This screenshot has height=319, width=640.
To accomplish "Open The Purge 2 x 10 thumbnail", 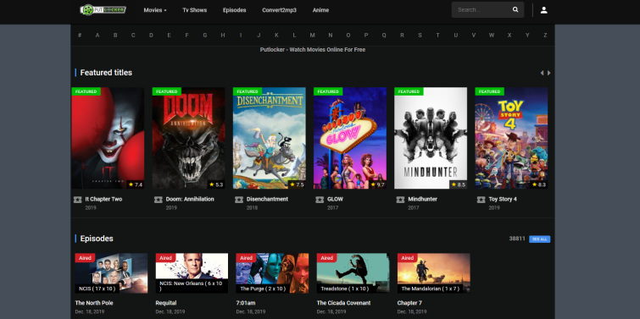I will (x=272, y=273).
